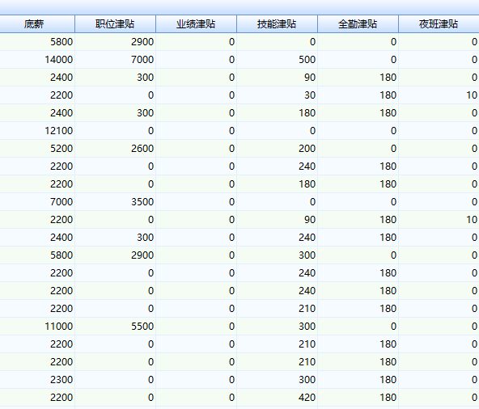
Task: Select 业绩津贴 cell in the 11000 row
Action: pyautogui.click(x=196, y=327)
